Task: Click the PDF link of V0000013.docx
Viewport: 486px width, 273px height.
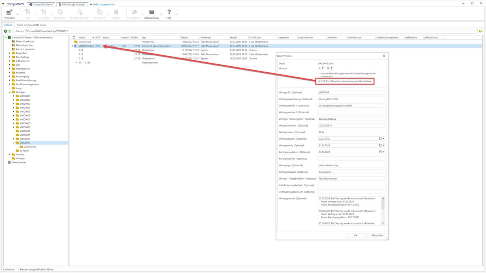Action: coord(98,46)
